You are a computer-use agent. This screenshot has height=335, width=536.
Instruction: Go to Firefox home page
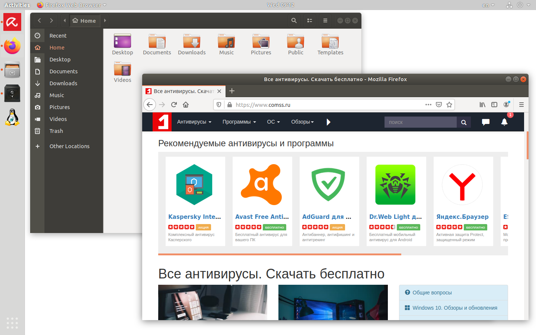click(x=186, y=105)
